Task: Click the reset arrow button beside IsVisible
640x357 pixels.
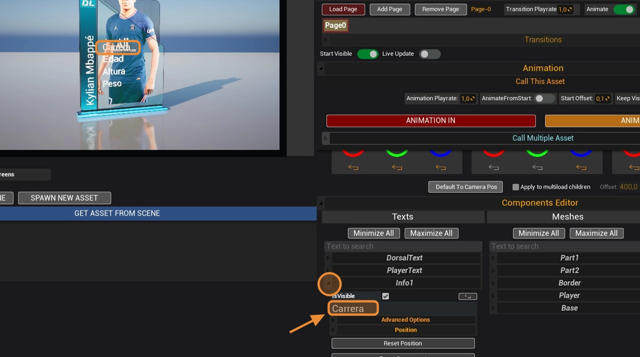Action: (x=468, y=297)
